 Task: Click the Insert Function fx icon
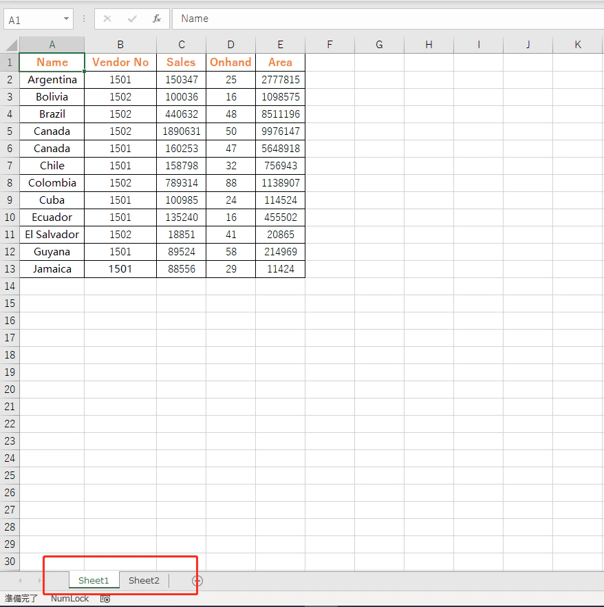pos(157,19)
